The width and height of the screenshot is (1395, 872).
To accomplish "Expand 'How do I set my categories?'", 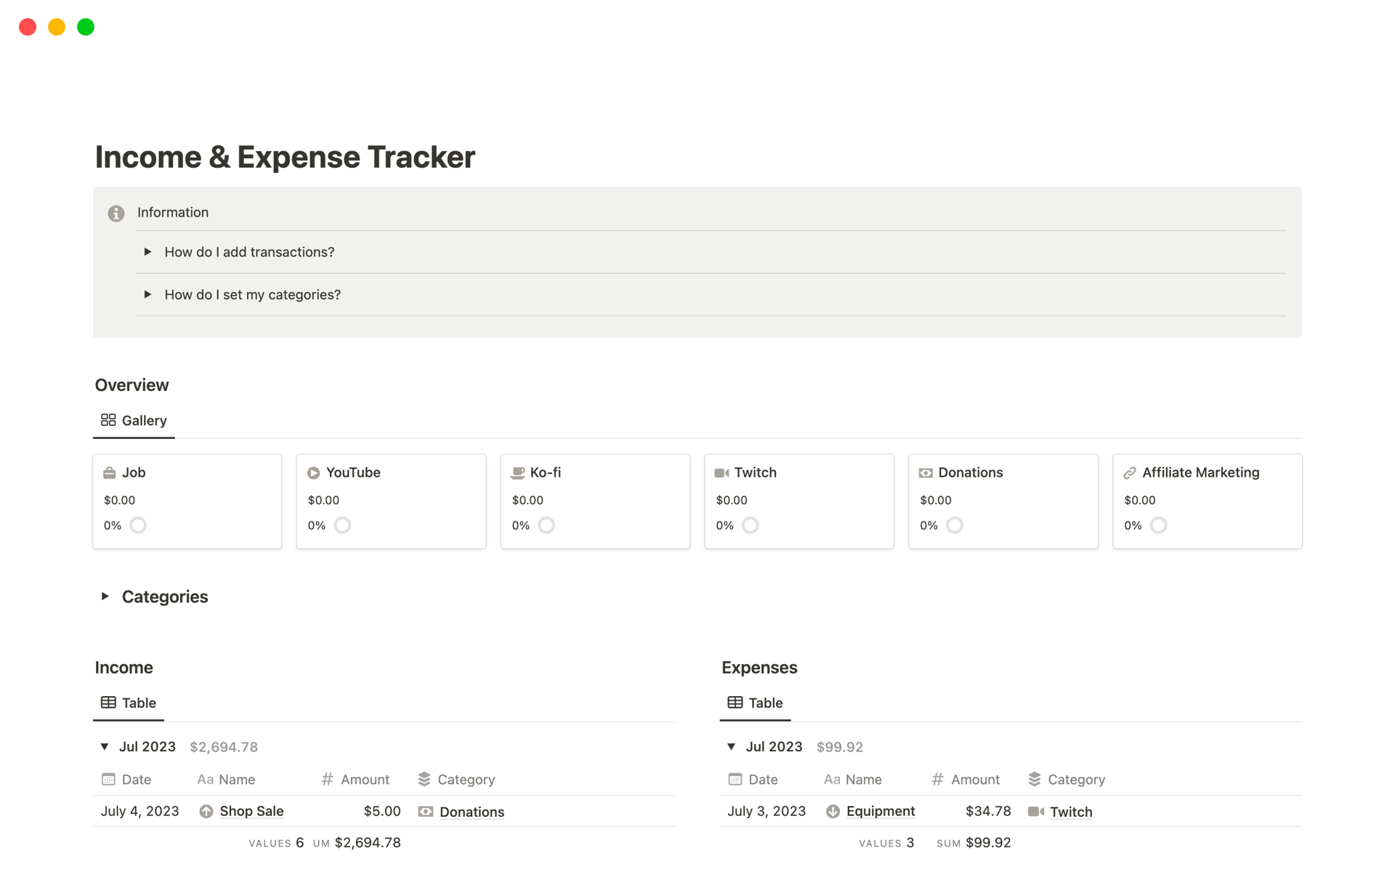I will tap(148, 294).
